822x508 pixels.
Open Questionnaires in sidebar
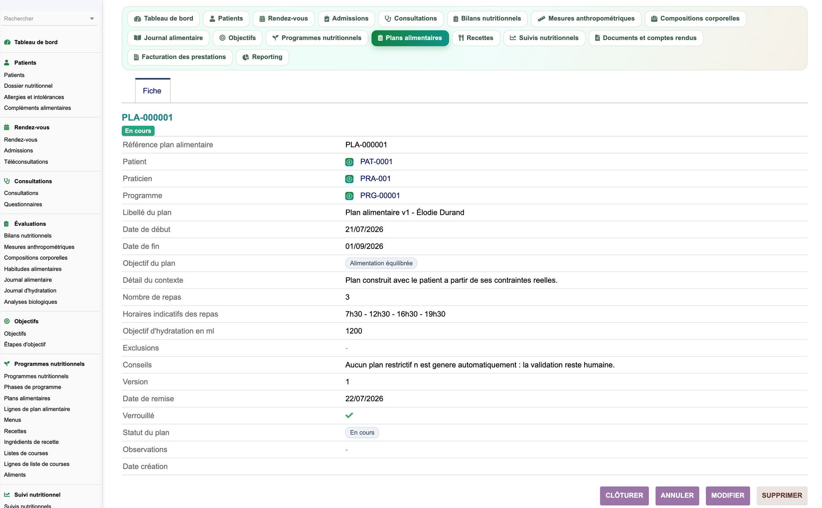[23, 204]
